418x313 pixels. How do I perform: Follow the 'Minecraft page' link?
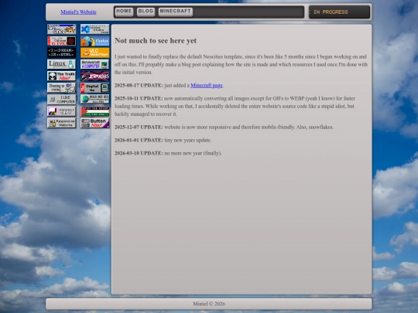(207, 86)
